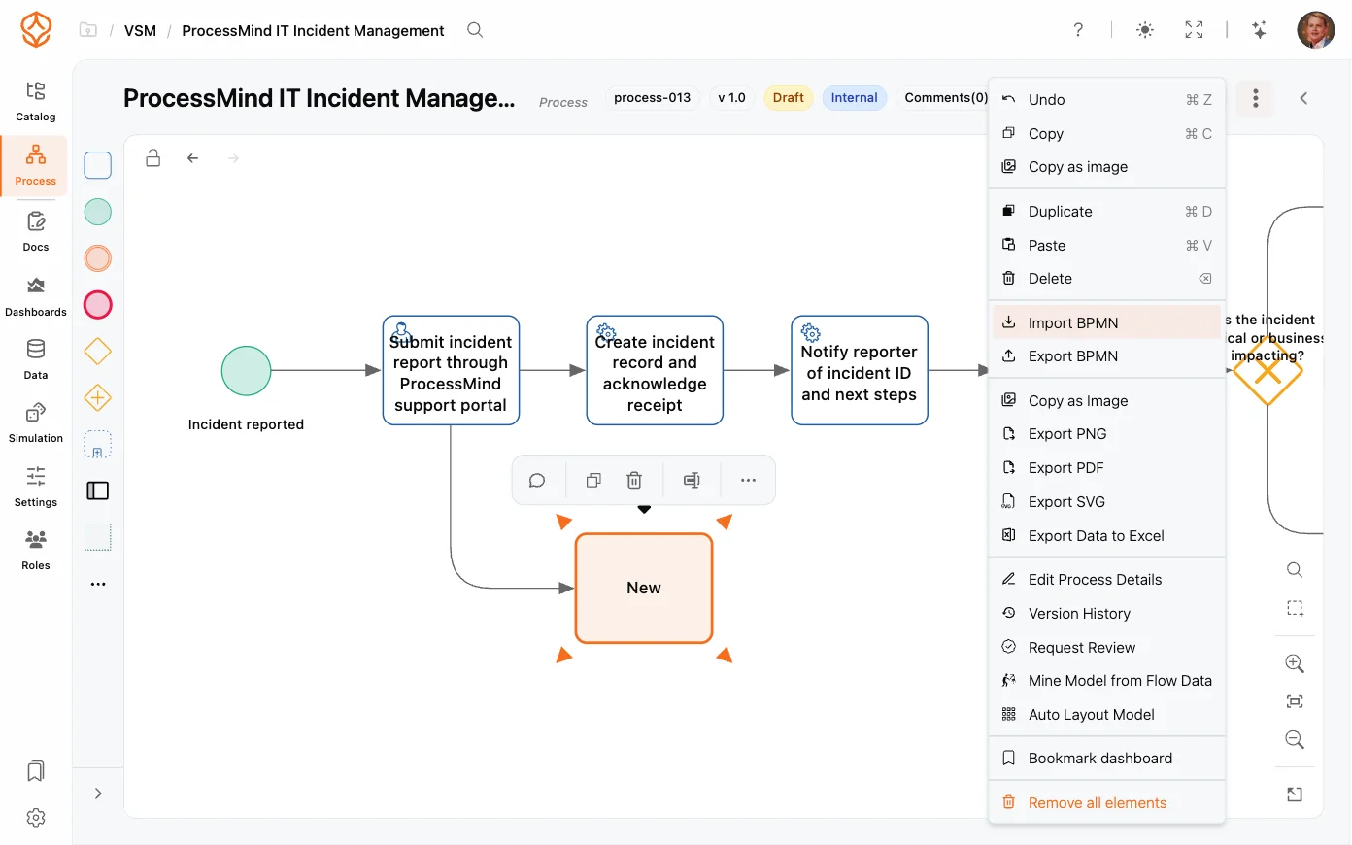
Task: Open the bookmarks icon in the sidebar
Action: [36, 771]
